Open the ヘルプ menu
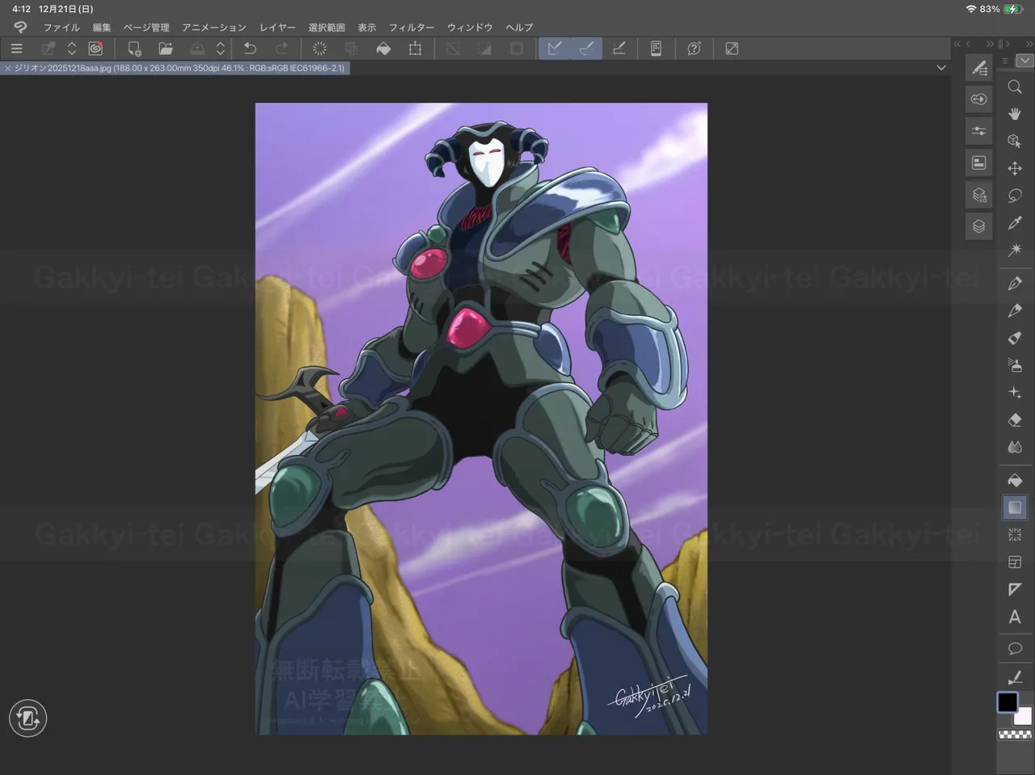 [519, 27]
